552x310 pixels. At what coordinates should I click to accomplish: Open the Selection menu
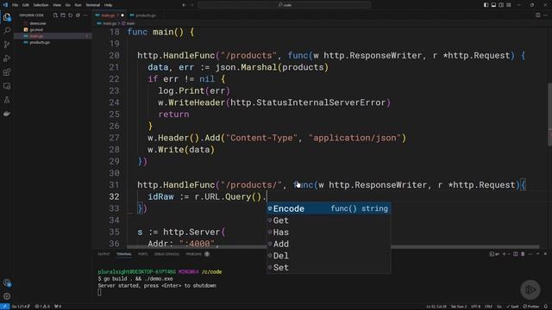[x=41, y=5]
